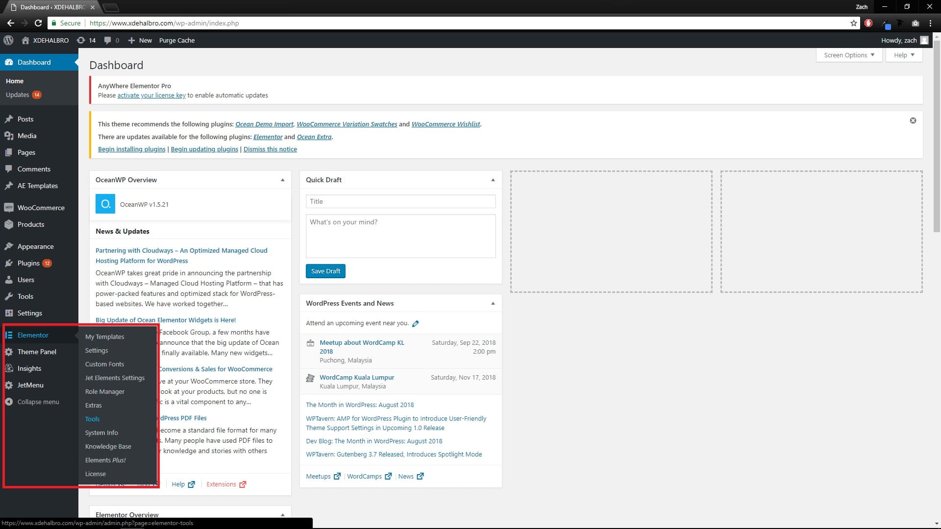The image size is (941, 529).
Task: Open My Templates in Elementor submenu
Action: pyautogui.click(x=104, y=337)
